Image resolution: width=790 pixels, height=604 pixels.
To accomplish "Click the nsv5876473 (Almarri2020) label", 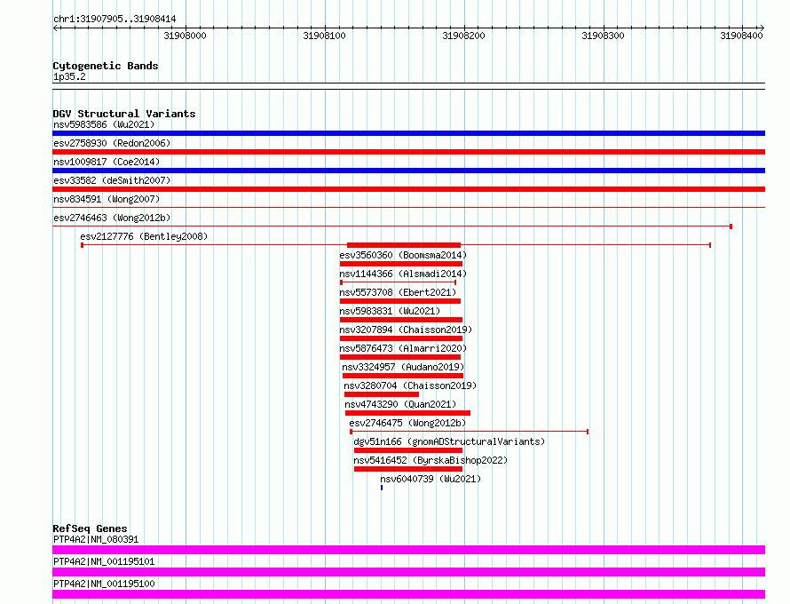I will pos(403,348).
